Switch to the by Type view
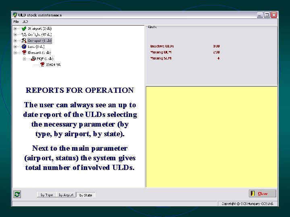290x217 pixels. (x=47, y=195)
